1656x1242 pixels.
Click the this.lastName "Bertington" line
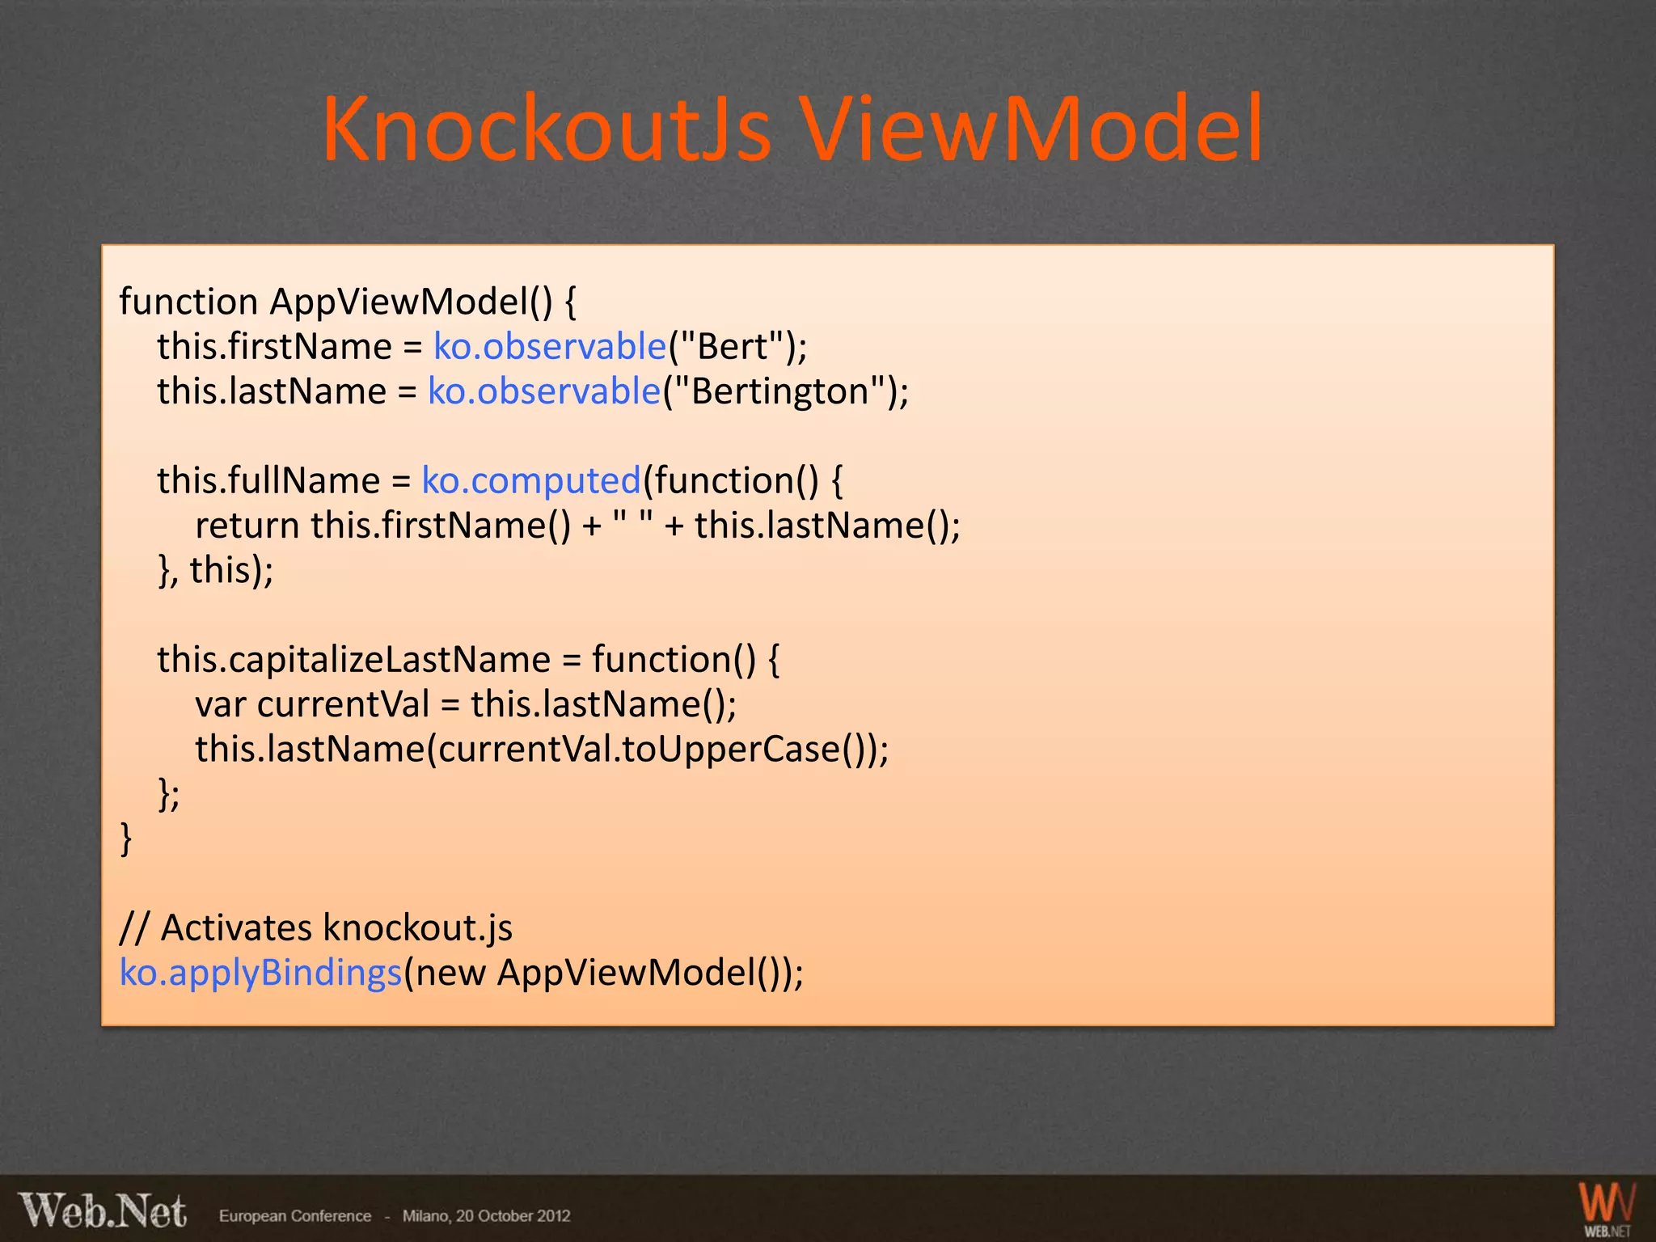[x=533, y=391]
